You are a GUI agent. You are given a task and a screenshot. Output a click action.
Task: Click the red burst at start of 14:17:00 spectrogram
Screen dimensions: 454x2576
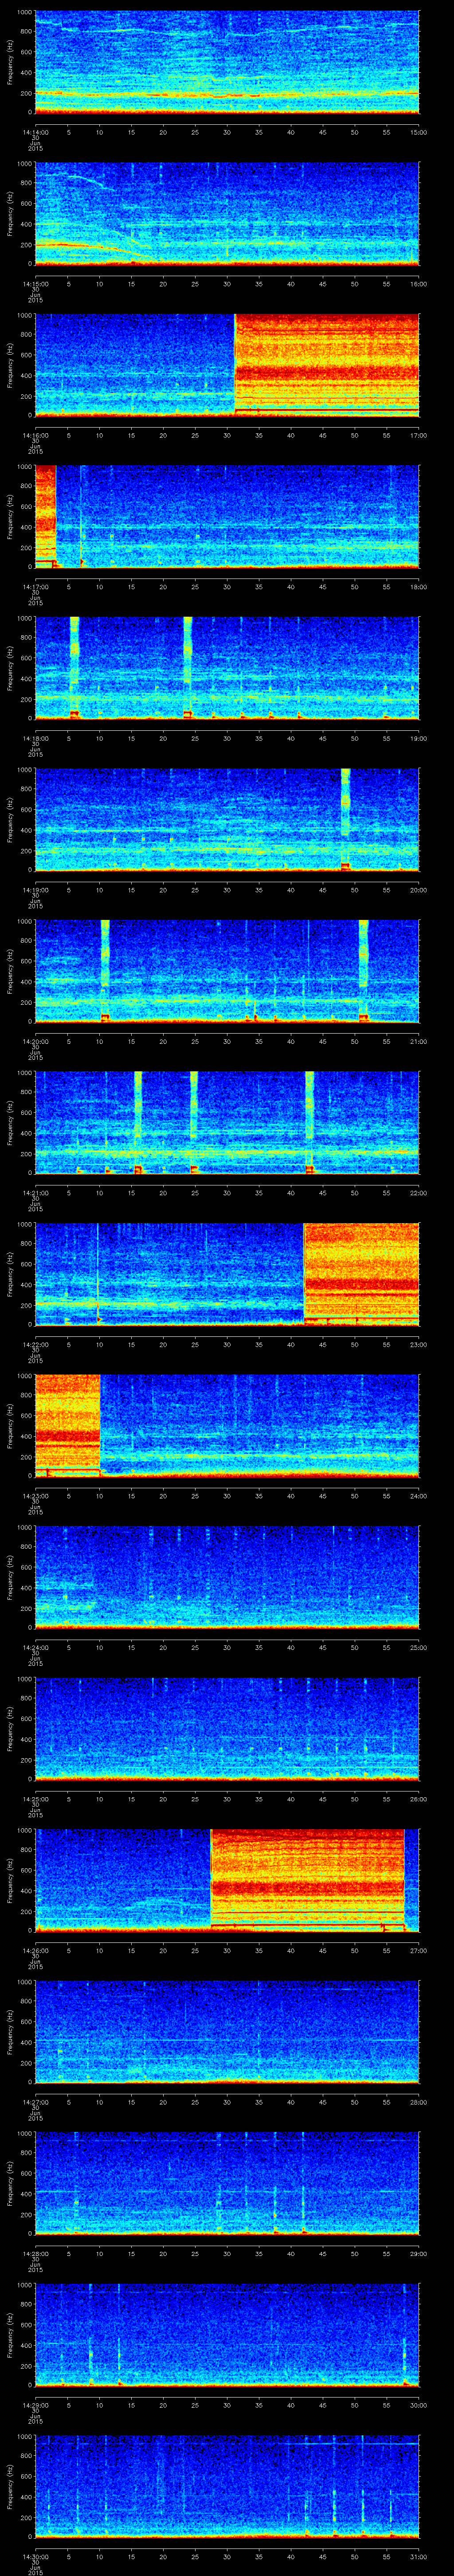[45, 515]
